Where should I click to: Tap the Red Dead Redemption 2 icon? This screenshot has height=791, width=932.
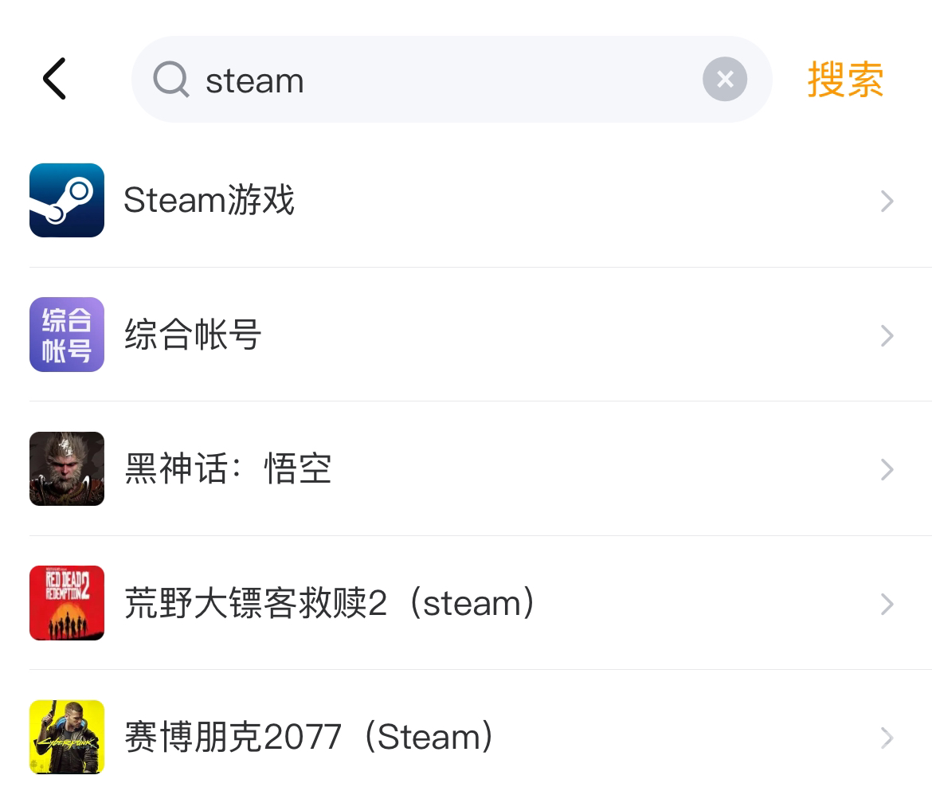click(67, 603)
